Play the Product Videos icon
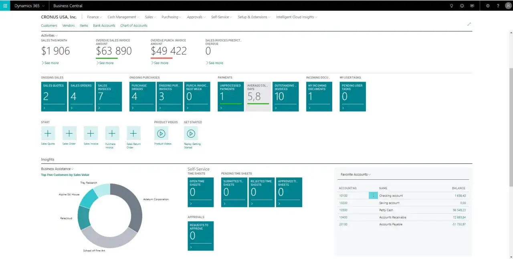The image size is (513, 259). (x=161, y=133)
